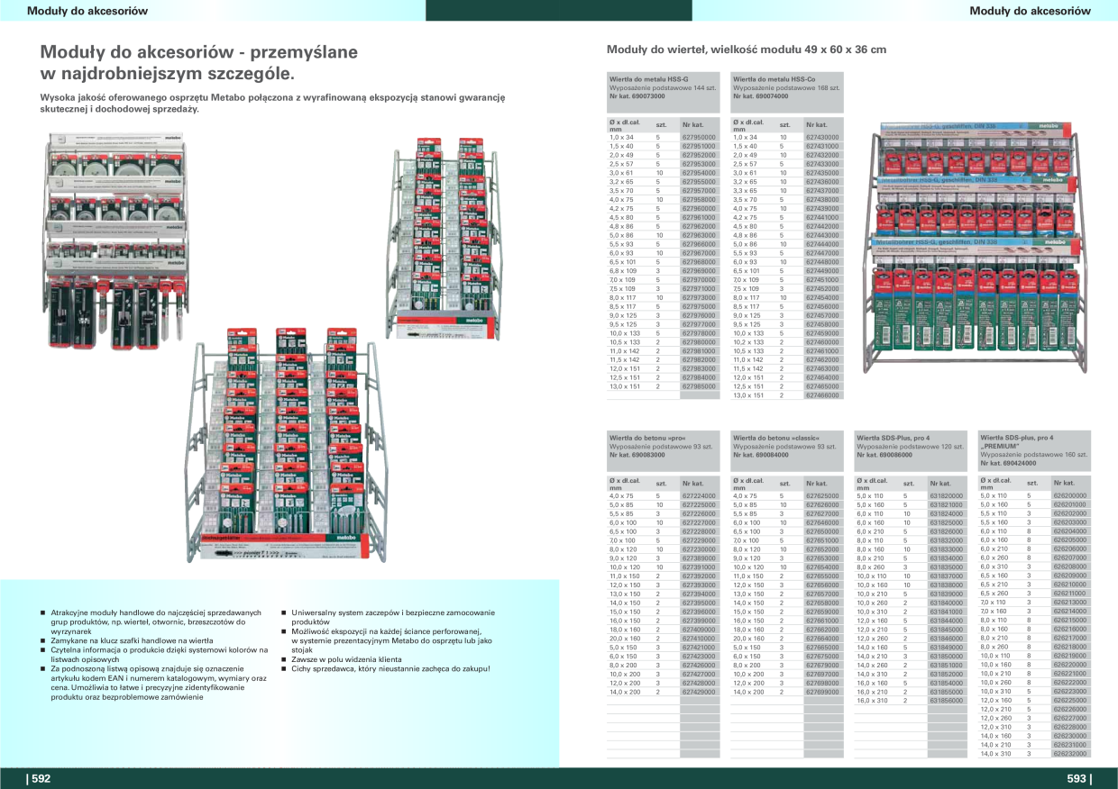Click bullet "Cichy sprzedawca, który nieustannie zachęca"
This screenshot has height=789, width=1118.
click(390, 668)
